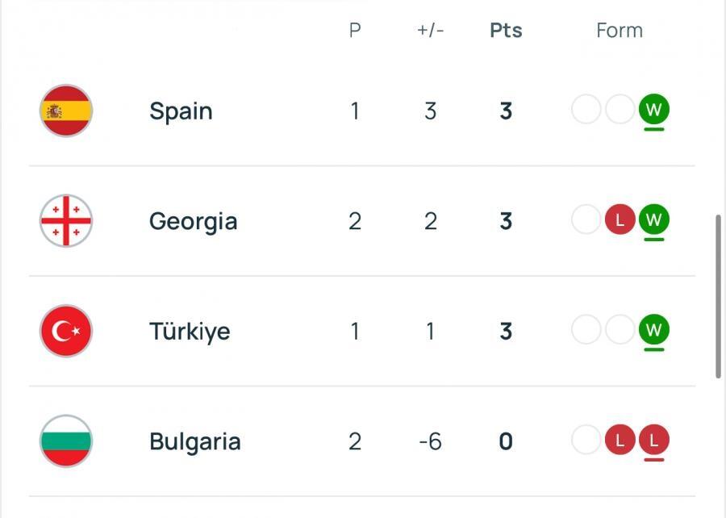The image size is (726, 518).
Task: Tap the Türkiye flag icon
Action: (66, 331)
